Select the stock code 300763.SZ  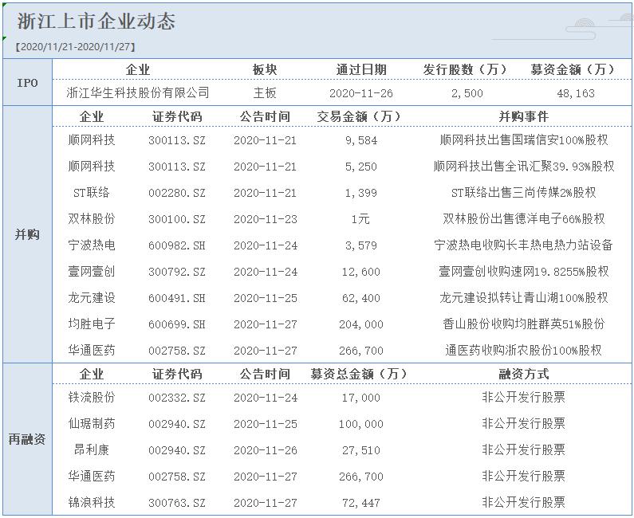[177, 503]
